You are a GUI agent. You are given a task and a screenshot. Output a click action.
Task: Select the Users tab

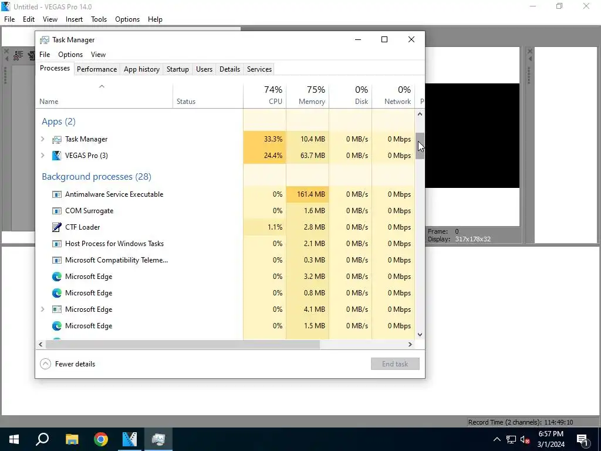tap(204, 69)
